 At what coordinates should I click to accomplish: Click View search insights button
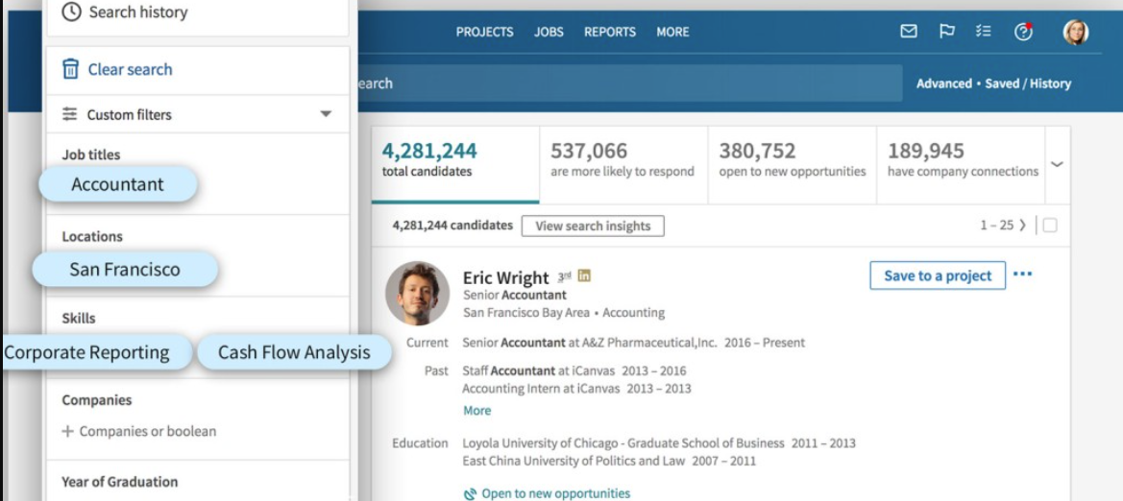(593, 227)
